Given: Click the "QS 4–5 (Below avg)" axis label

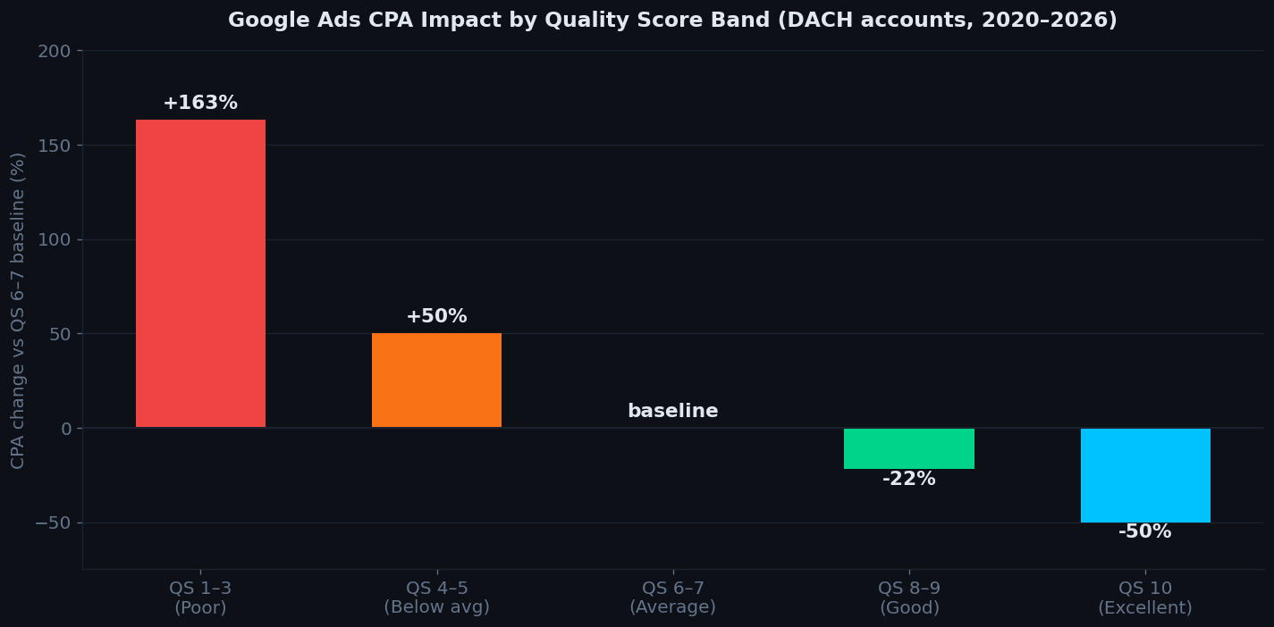Looking at the screenshot, I should click(x=436, y=598).
